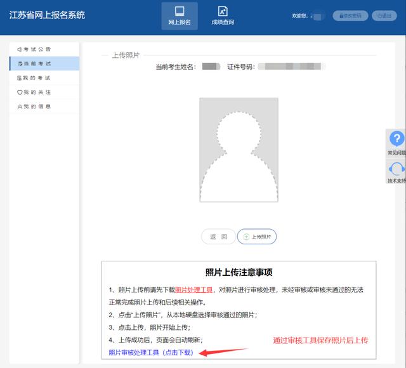Click 修改密码 change password button

click(x=350, y=16)
